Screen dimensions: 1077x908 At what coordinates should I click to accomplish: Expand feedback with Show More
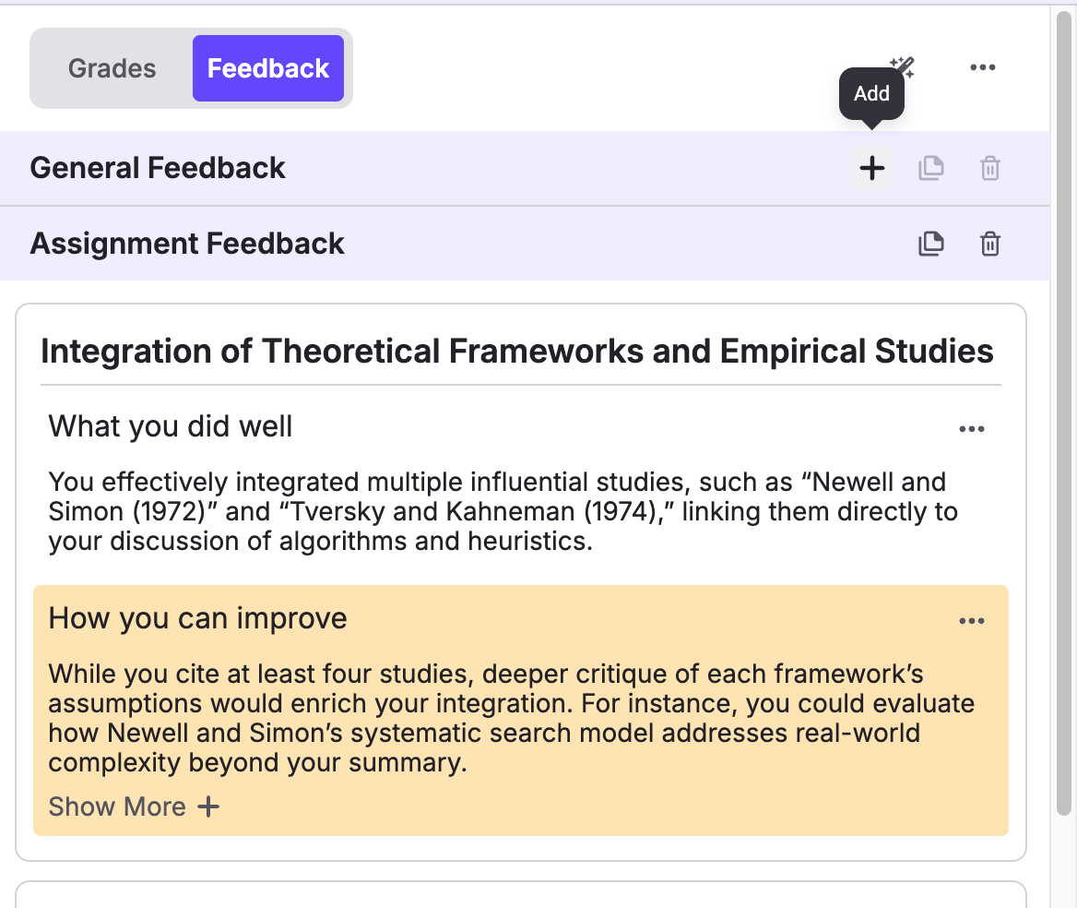coord(134,806)
